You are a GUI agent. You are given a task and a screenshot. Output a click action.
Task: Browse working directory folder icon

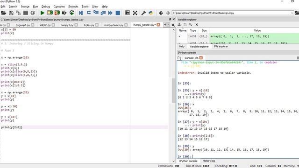pyautogui.click(x=297, y=13)
